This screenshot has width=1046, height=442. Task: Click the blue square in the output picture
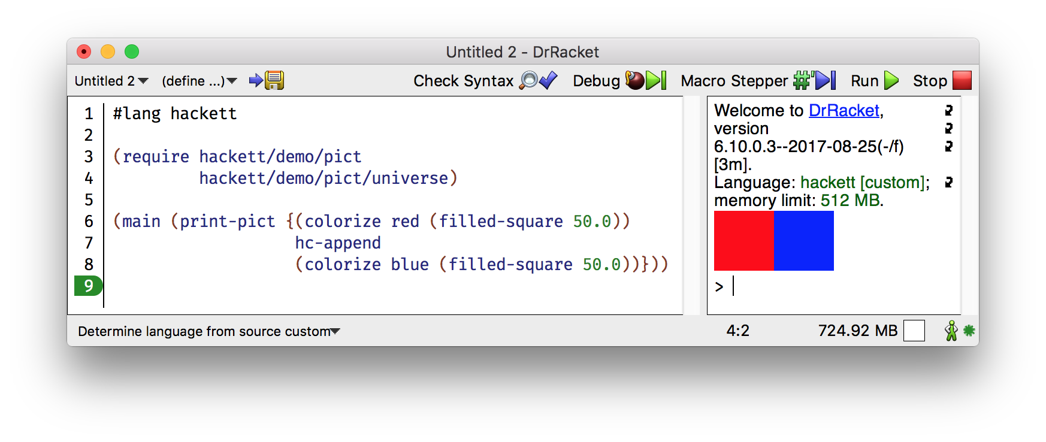[804, 241]
